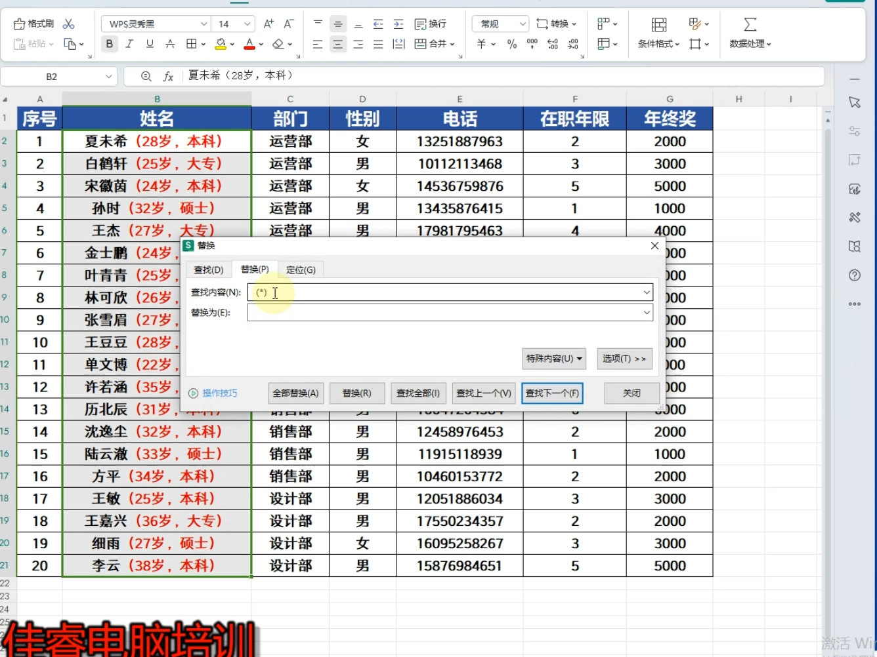This screenshot has height=657, width=877.
Task: Click the Convert (转换) button
Action: tap(556, 24)
